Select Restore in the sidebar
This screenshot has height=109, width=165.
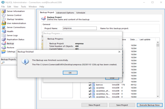[x=11, y=47]
